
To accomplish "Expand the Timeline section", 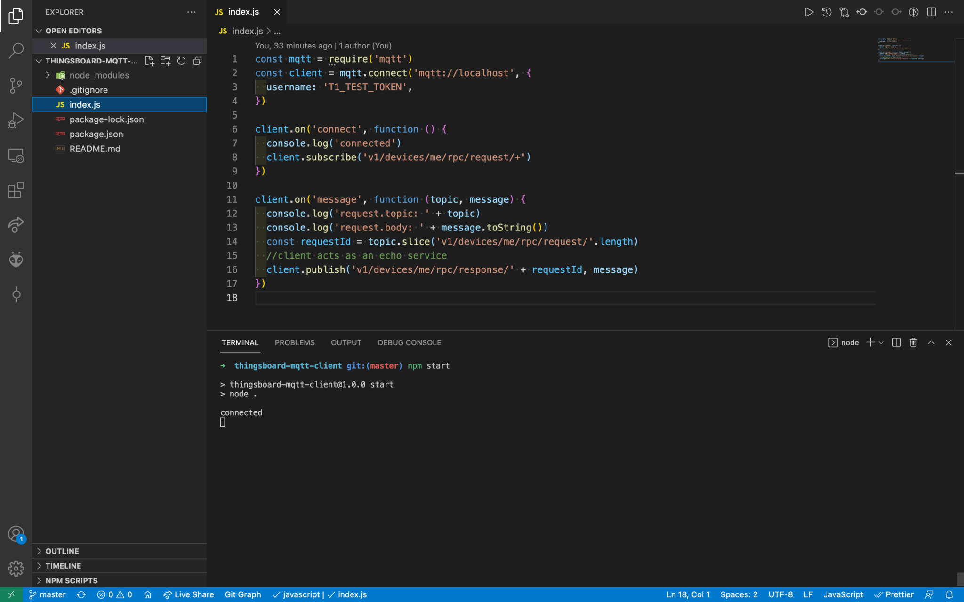I will 39,566.
